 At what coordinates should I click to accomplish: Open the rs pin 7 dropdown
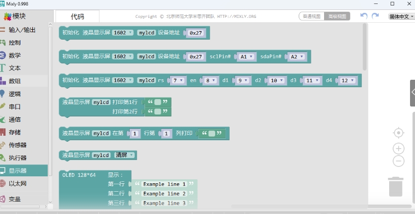pyautogui.click(x=178, y=80)
